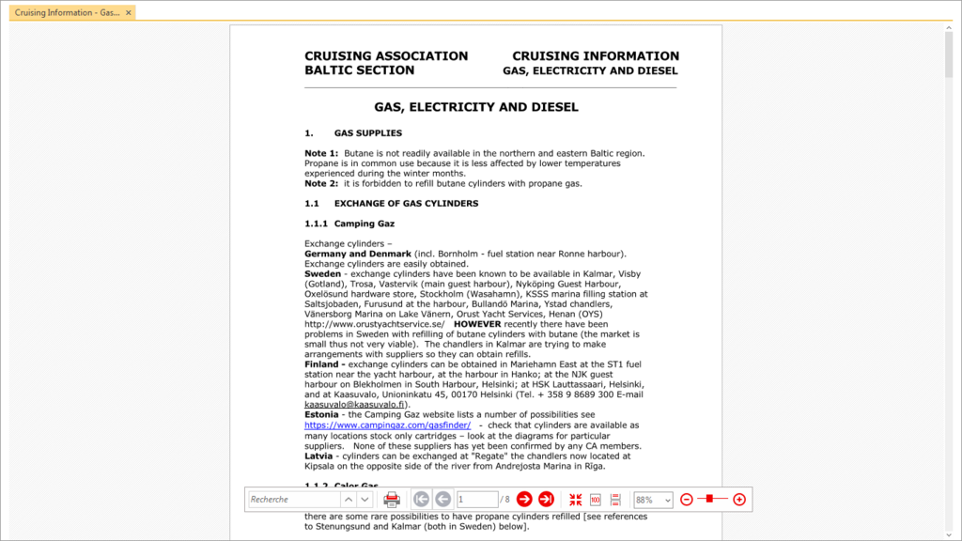Click scrollbar up arrow
The width and height of the screenshot is (962, 541).
click(x=949, y=27)
